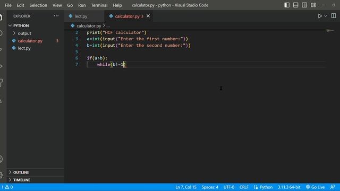This screenshot has height=191, width=340.
Task: Open the breadcrumb ellipsis after calculator.py
Action: click(108, 26)
